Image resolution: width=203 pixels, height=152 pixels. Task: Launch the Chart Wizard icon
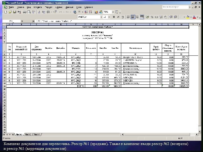click(x=96, y=12)
